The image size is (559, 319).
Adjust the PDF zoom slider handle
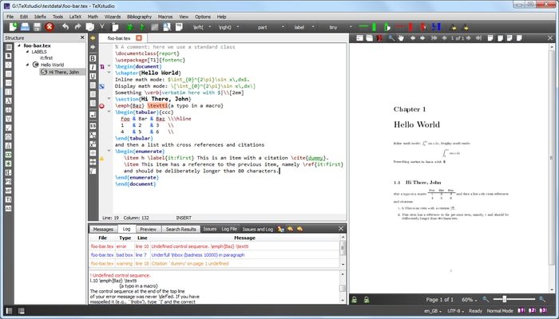pyautogui.click(x=504, y=299)
